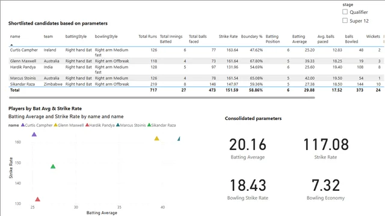Click the India team cell
The width and height of the screenshot is (385, 216).
[48, 67]
